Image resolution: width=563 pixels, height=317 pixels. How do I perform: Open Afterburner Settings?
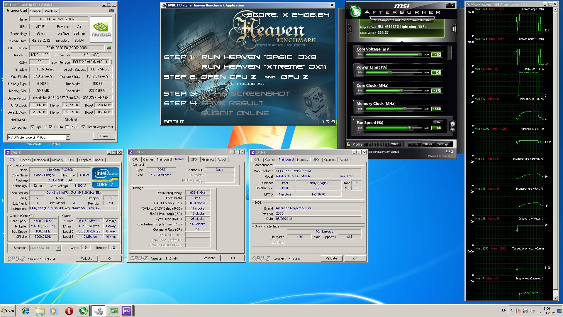[443, 144]
